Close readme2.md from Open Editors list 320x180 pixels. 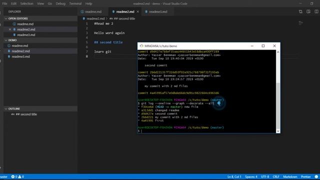point(10,29)
